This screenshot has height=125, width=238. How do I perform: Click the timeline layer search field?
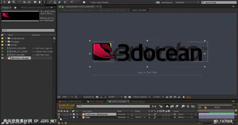[113, 106]
